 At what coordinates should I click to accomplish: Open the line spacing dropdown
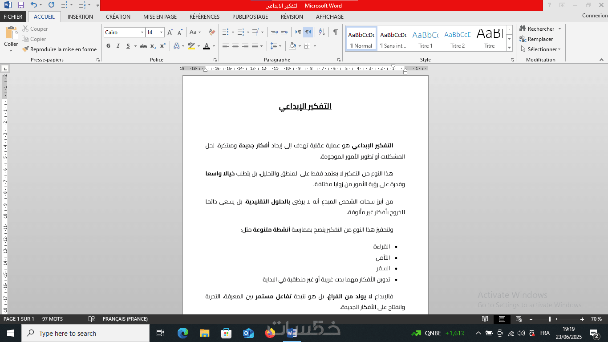(276, 46)
